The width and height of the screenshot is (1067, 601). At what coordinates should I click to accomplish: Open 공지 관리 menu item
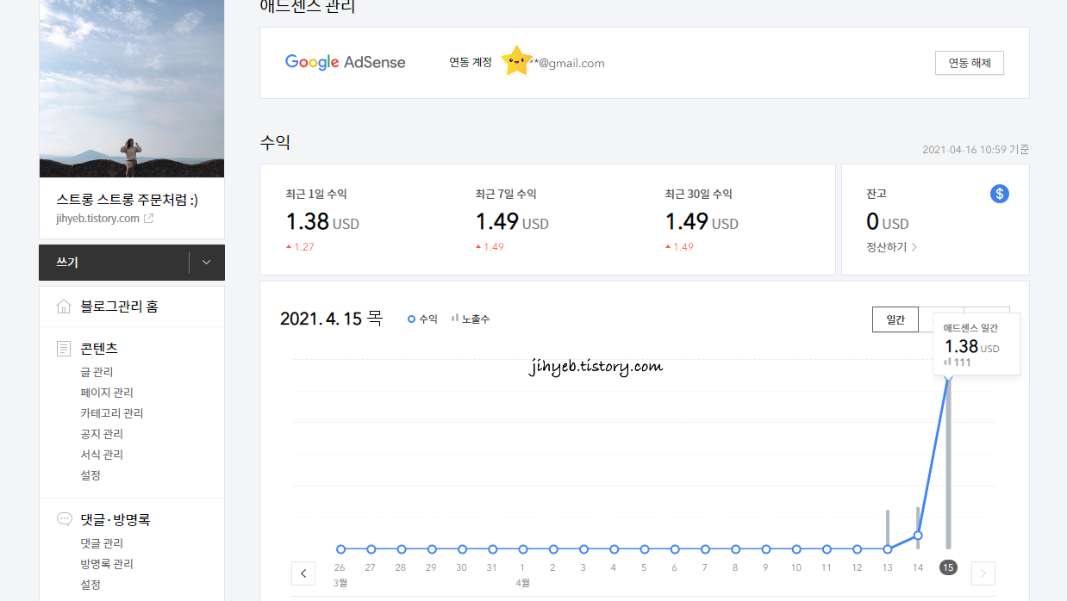tap(102, 434)
